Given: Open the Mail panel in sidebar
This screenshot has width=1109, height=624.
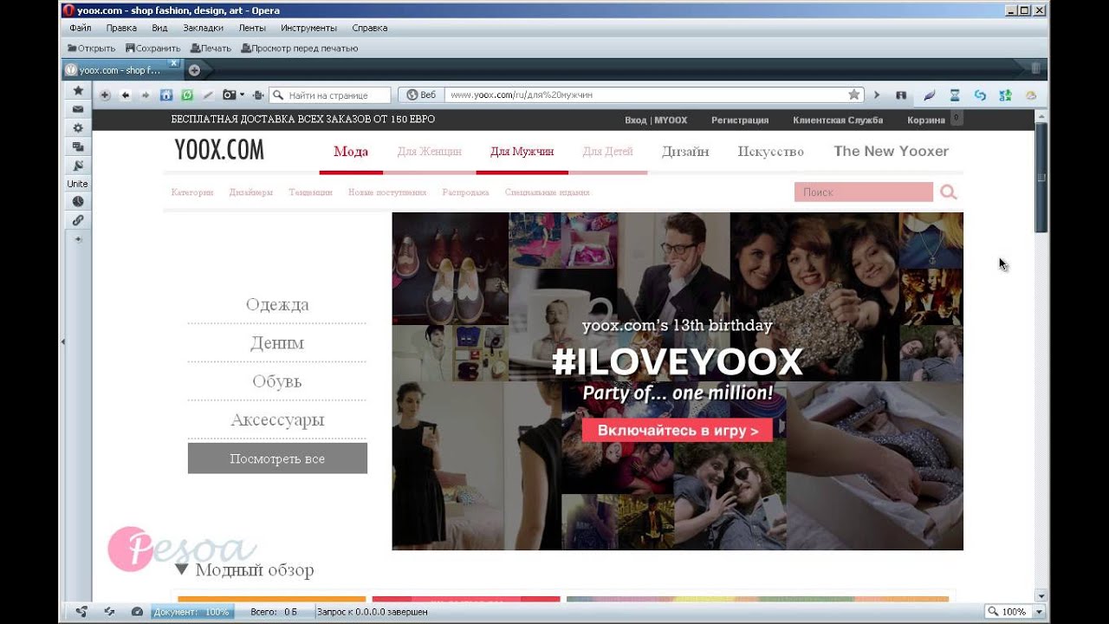Looking at the screenshot, I should [x=78, y=109].
